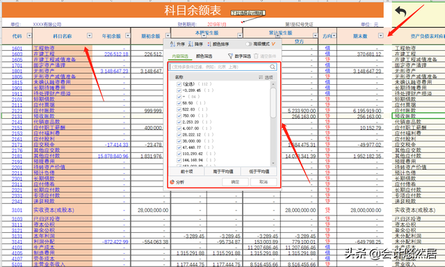Click the scroll down arrow in filter list
445x267 pixels.
(x=273, y=163)
